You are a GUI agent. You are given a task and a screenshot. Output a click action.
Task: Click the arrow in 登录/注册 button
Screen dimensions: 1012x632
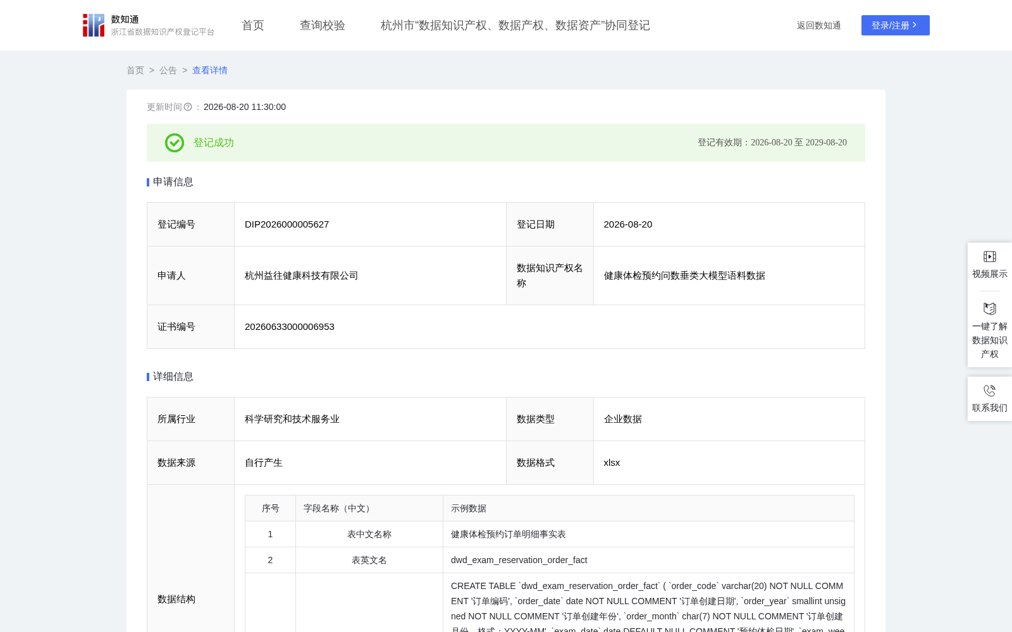(915, 25)
